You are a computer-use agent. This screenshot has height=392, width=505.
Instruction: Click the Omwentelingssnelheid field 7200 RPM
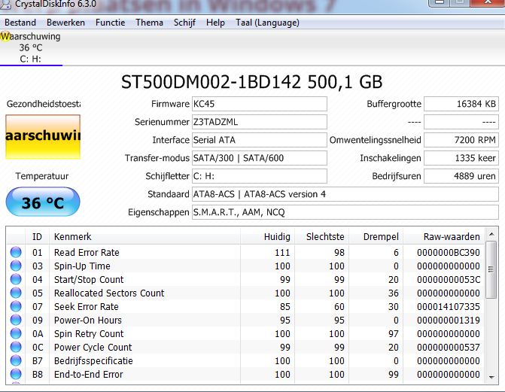pos(461,140)
